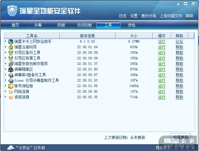Screen dimensions: 199x151
Task: Sort by the 工具名 column header
Action: click(32, 36)
